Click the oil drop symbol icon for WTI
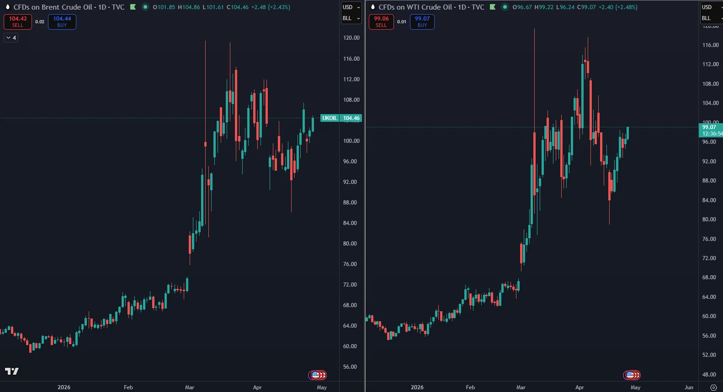The width and height of the screenshot is (723, 392). [372, 7]
